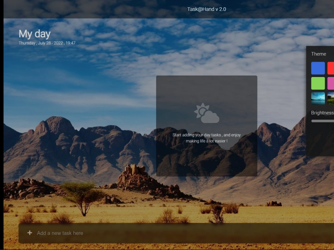The image size is (334, 250).
Task: Click the 'Brightness' label
Action: 322,113
